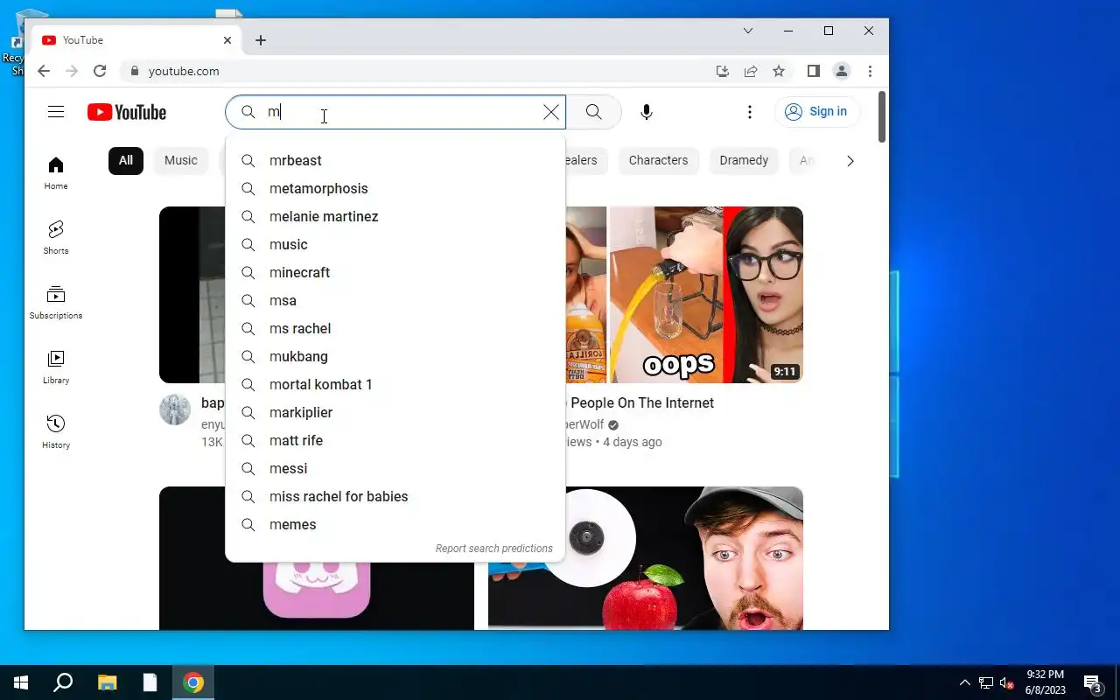Submit search with the magnifier button
1120x700 pixels.
(594, 112)
